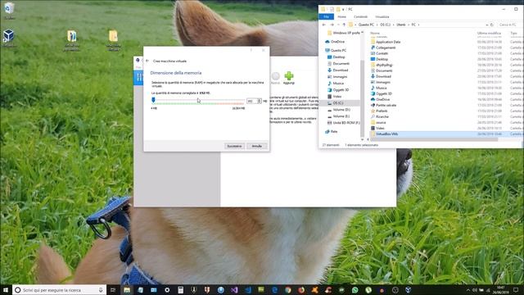
Task: Click the navigation pane vertical scrollbar
Action: click(362, 98)
